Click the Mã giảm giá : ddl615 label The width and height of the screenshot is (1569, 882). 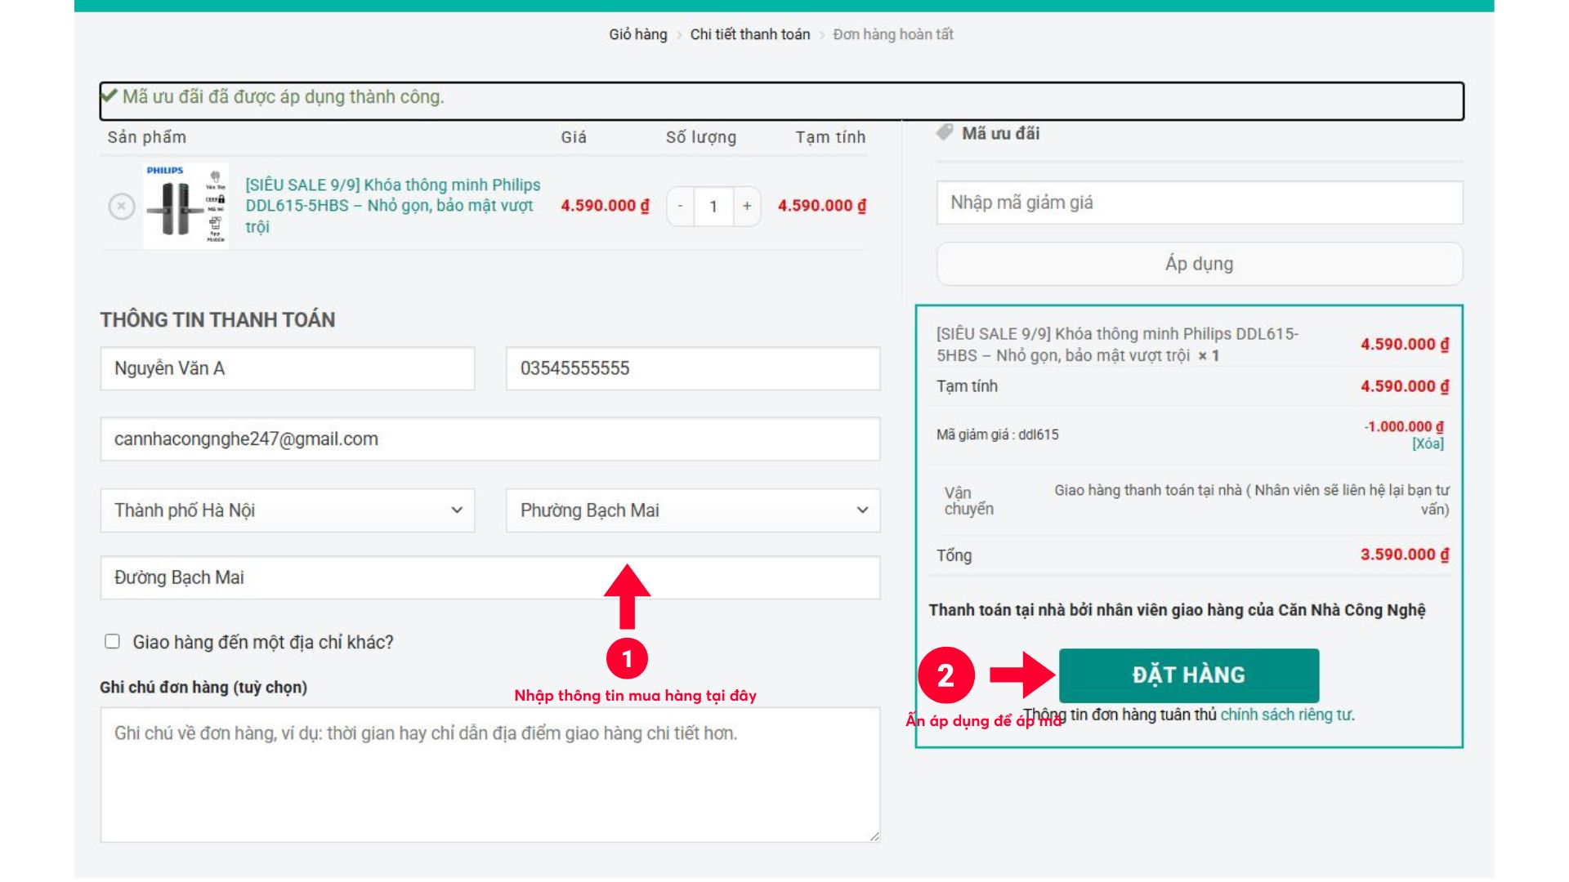(x=998, y=434)
